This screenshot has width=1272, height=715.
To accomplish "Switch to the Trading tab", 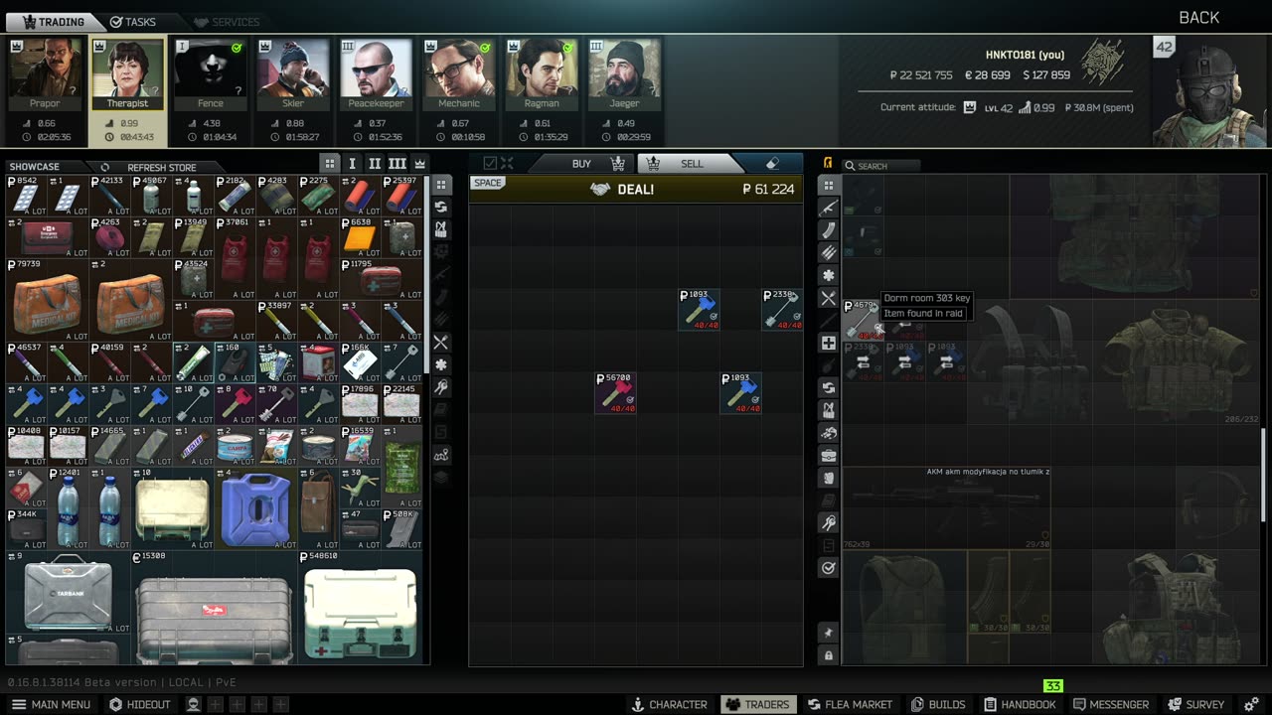I will pos(53,22).
